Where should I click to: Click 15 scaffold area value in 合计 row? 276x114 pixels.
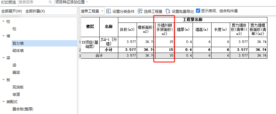coord(164,56)
